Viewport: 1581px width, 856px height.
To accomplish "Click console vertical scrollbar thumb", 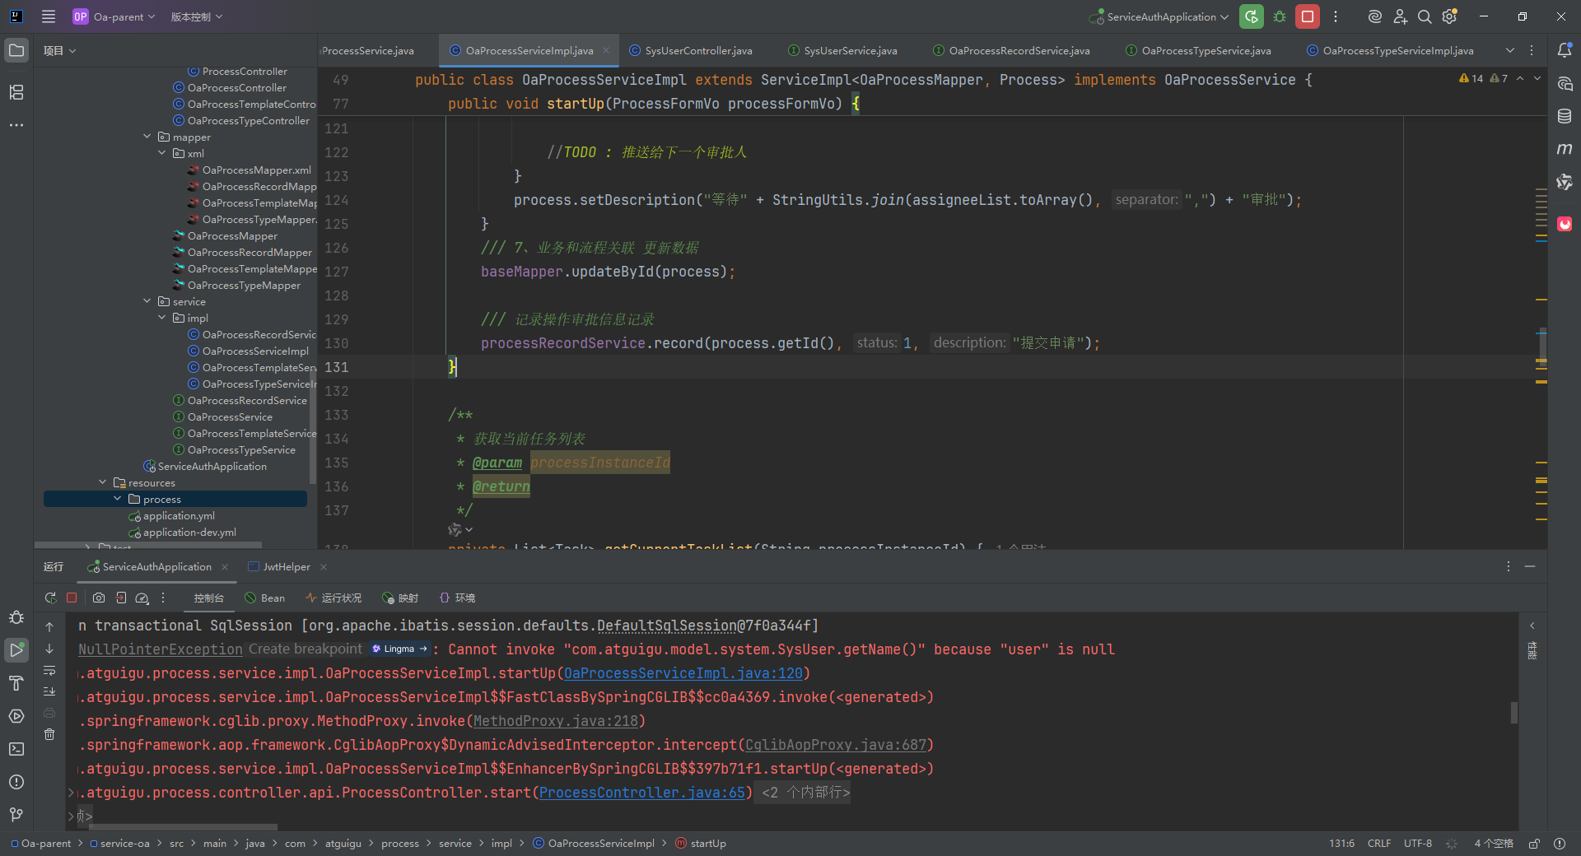I will (x=1514, y=713).
